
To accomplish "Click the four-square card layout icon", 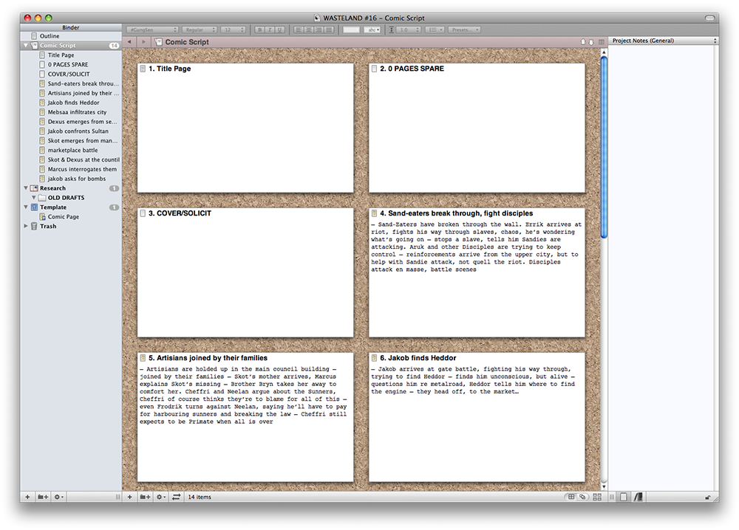I will click(597, 498).
